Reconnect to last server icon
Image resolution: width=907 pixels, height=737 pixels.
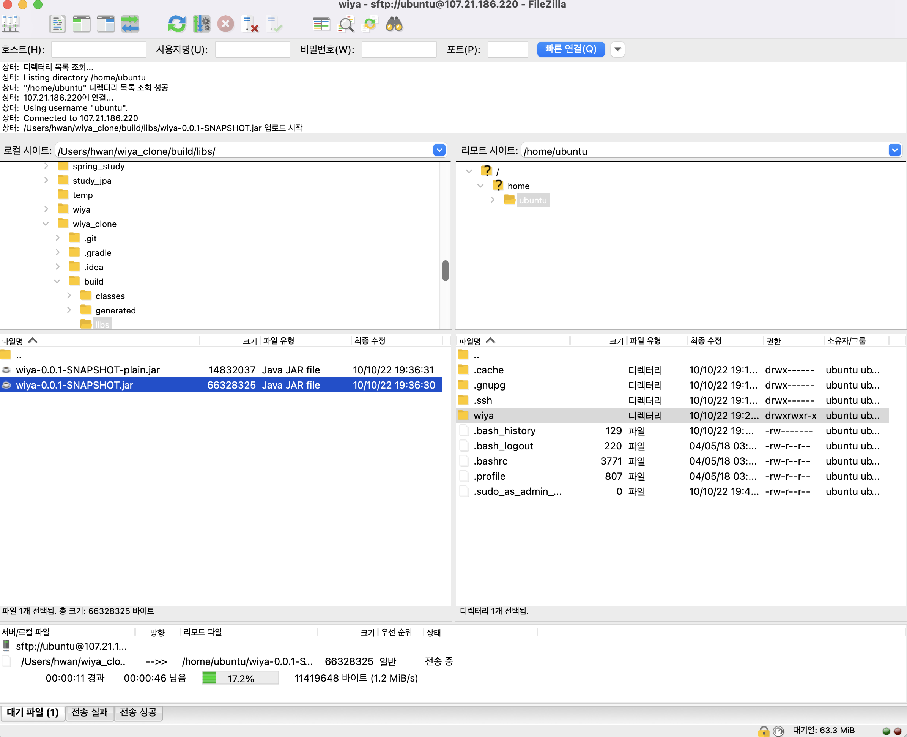point(274,24)
